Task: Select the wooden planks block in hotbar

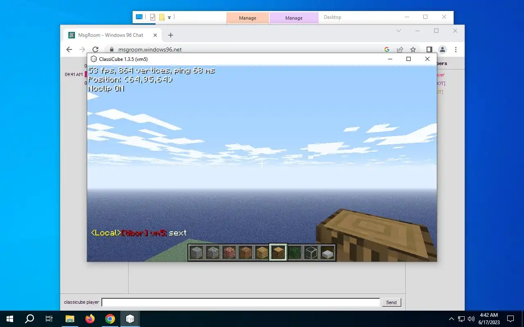Action: [x=262, y=253]
